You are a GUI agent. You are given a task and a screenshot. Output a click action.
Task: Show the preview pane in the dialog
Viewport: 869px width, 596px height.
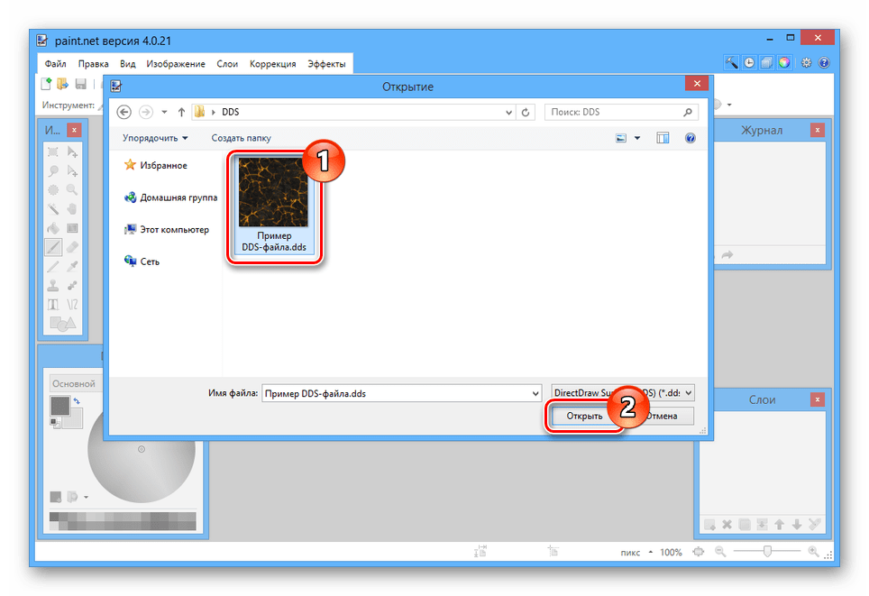[x=663, y=138]
